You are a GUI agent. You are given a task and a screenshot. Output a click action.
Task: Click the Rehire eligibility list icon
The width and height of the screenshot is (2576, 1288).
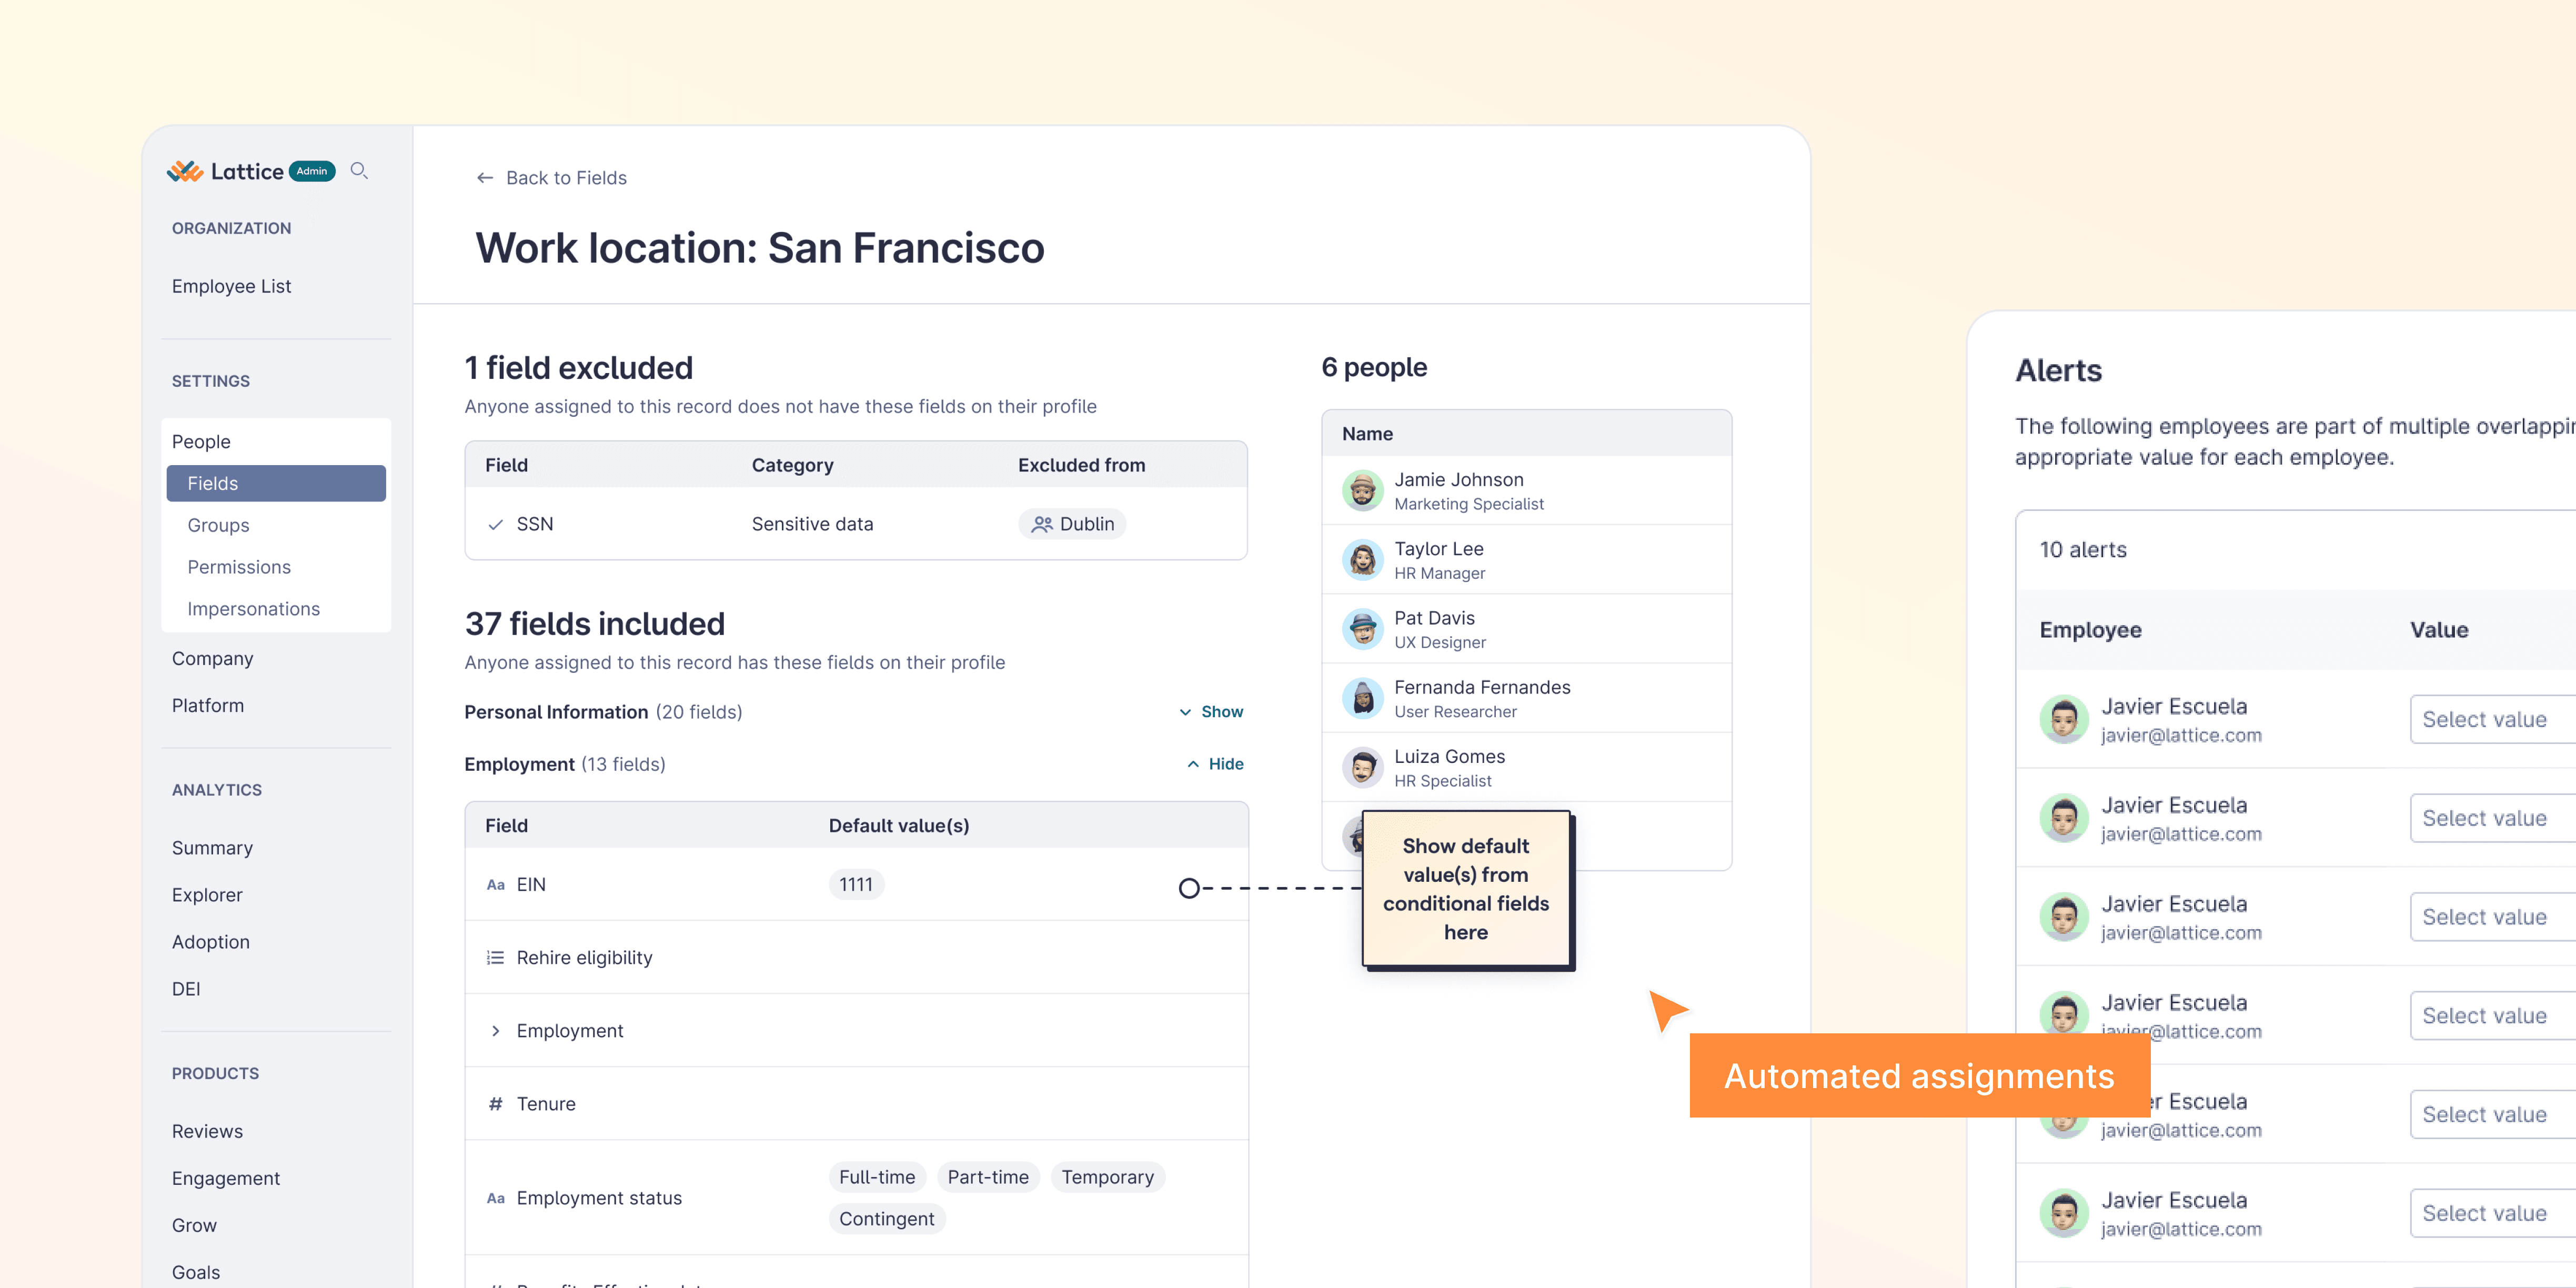[495, 958]
